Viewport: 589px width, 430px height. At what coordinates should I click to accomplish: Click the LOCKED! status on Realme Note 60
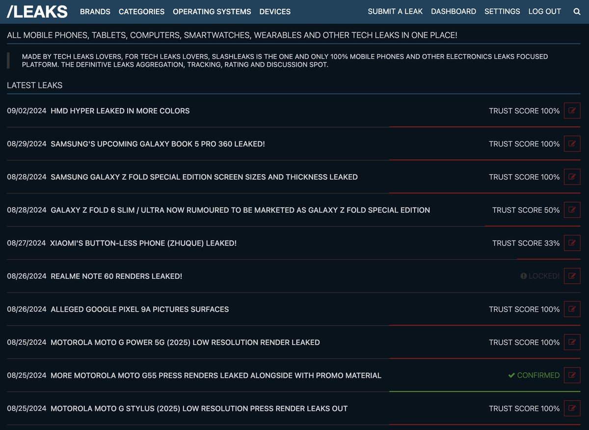540,276
